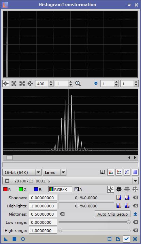Click the zoom magnifier icon
Image resolution: width=141 pixels, height=244 pixels.
coord(78,84)
